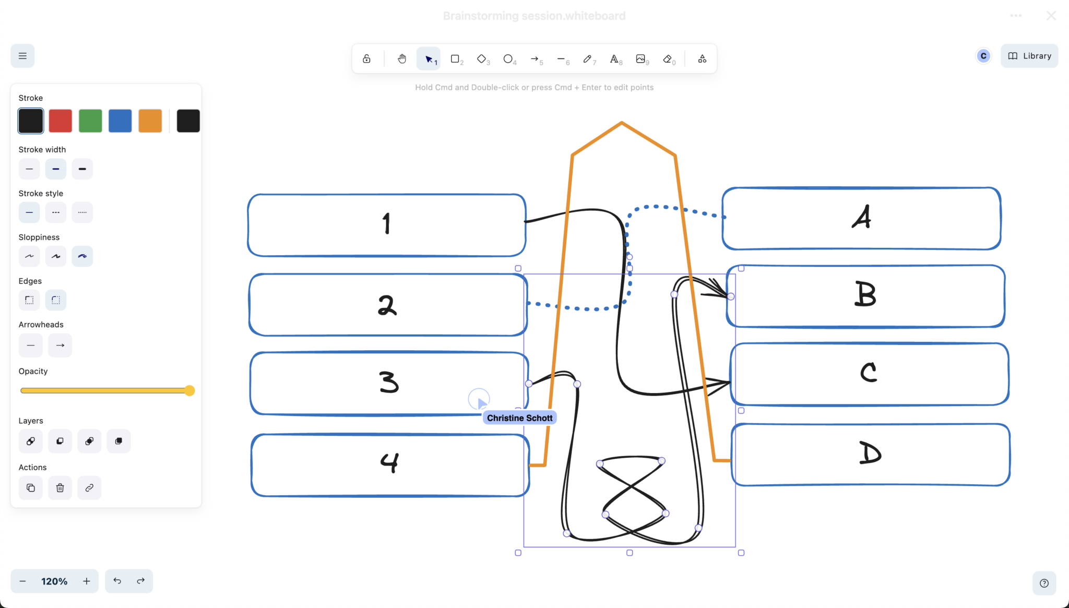
Task: Activate the Arrow tool
Action: (x=536, y=58)
